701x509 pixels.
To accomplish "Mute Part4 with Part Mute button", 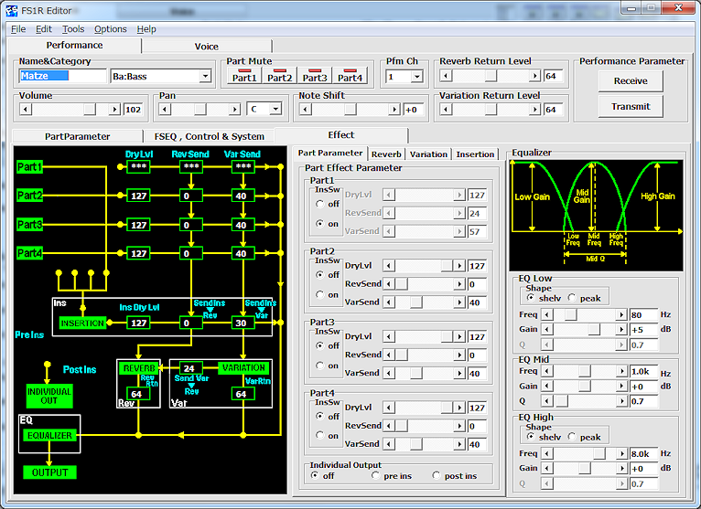I will coord(350,76).
